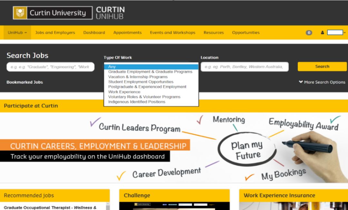
Task: Click the Recommended jobs panel scrollbar
Action: coord(108,206)
